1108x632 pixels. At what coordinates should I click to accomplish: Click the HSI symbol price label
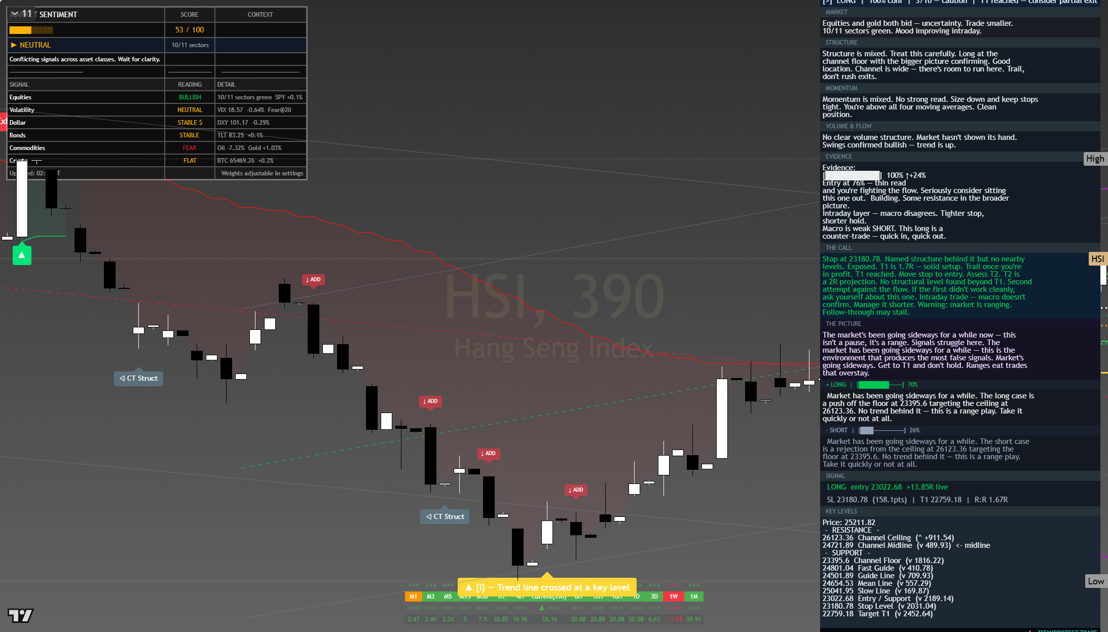click(1097, 259)
